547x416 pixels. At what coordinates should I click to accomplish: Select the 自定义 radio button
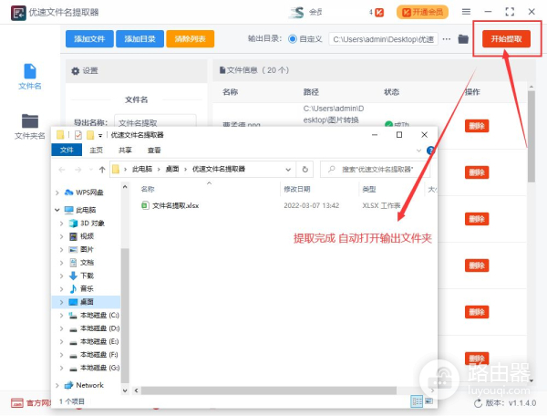point(293,38)
